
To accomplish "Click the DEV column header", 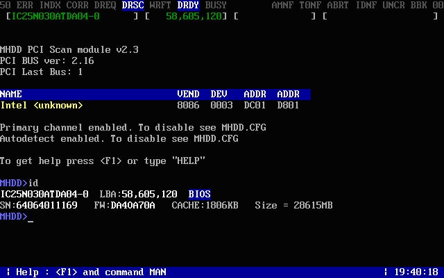I will tap(219, 95).
